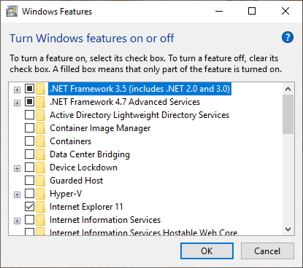Expand the Device Lockdown tree node
303x268 pixels.
click(x=17, y=169)
